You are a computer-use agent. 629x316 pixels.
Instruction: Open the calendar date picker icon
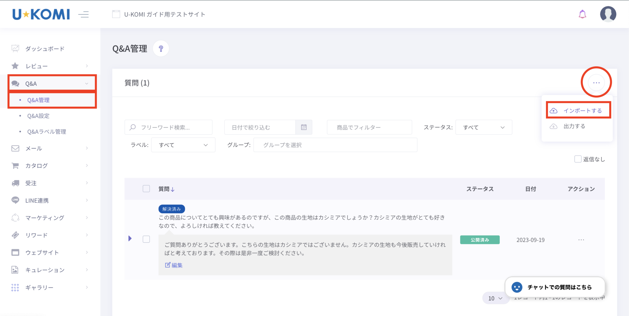click(x=304, y=127)
